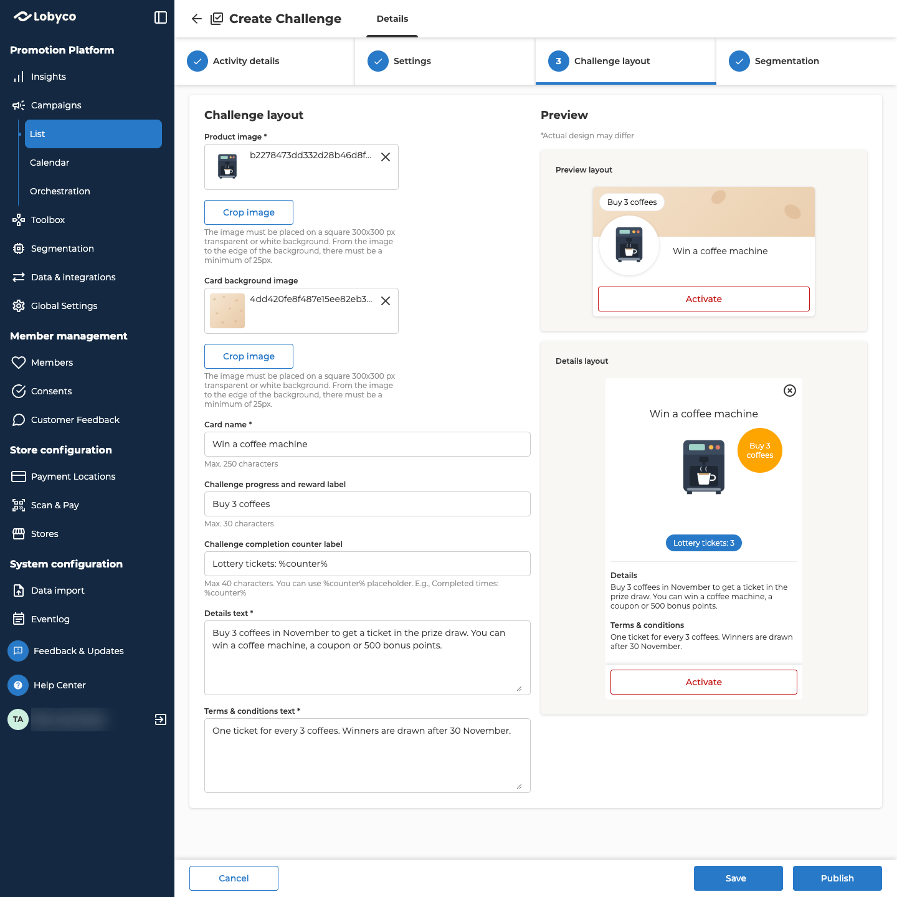Remove the uploaded product image file
Viewport: 897px width, 897px height.
[386, 157]
